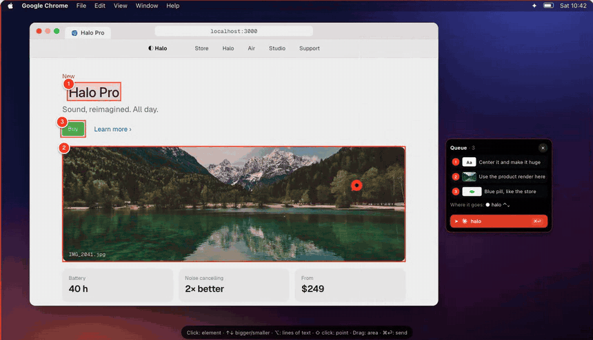
Task: Click the landscape image thumbnail in the queue
Action: click(469, 177)
